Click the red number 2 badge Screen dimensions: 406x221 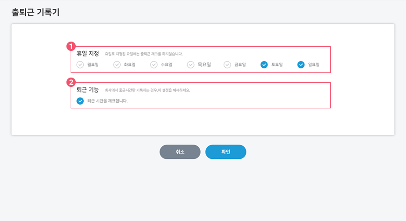tap(71, 82)
